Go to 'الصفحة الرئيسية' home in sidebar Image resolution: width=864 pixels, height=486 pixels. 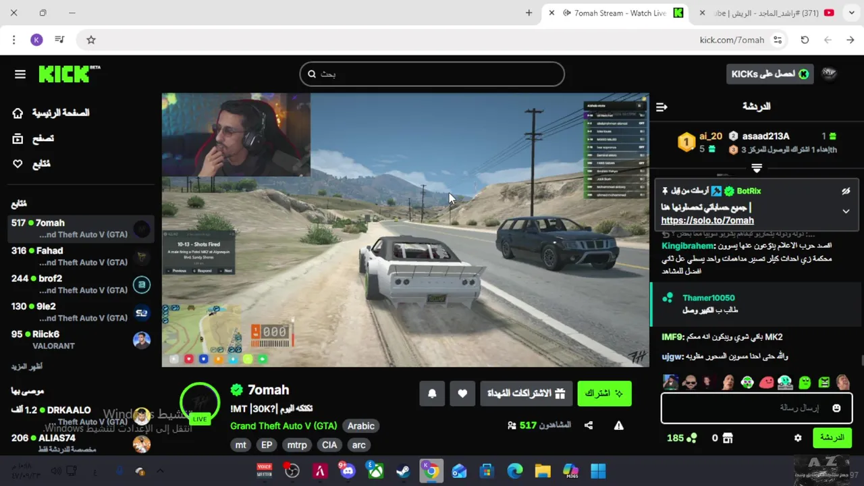[51, 113]
